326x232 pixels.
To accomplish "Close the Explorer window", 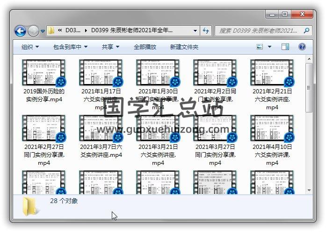I will click(x=302, y=14).
